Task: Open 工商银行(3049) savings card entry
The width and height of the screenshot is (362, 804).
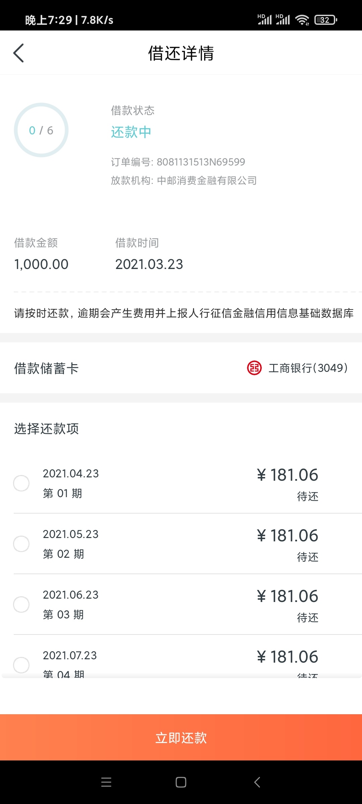Action: pyautogui.click(x=308, y=368)
